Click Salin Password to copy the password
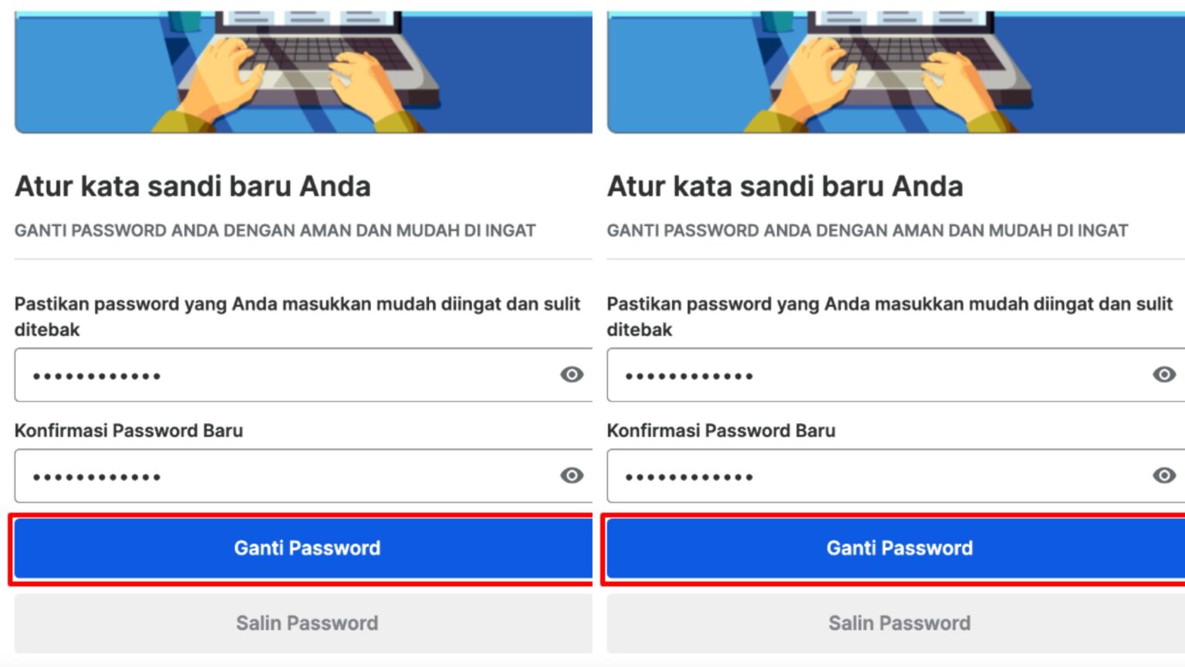Image resolution: width=1185 pixels, height=667 pixels. click(x=306, y=623)
